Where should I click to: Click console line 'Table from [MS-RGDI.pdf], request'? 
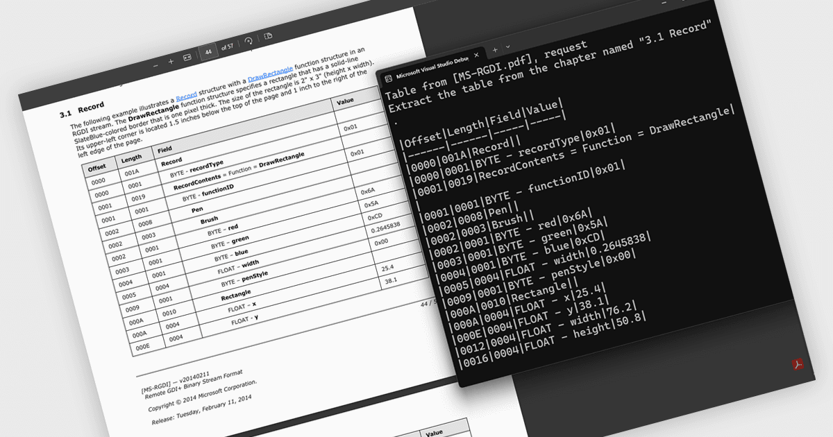(x=487, y=71)
